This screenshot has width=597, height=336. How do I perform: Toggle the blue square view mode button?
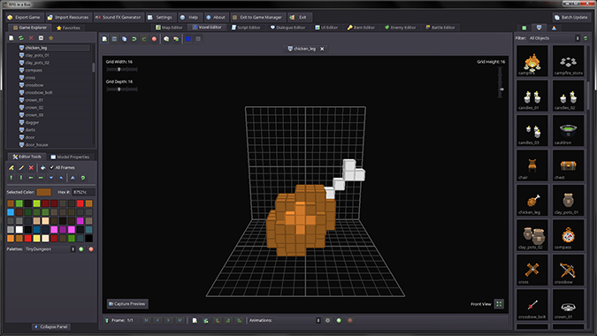click(188, 39)
